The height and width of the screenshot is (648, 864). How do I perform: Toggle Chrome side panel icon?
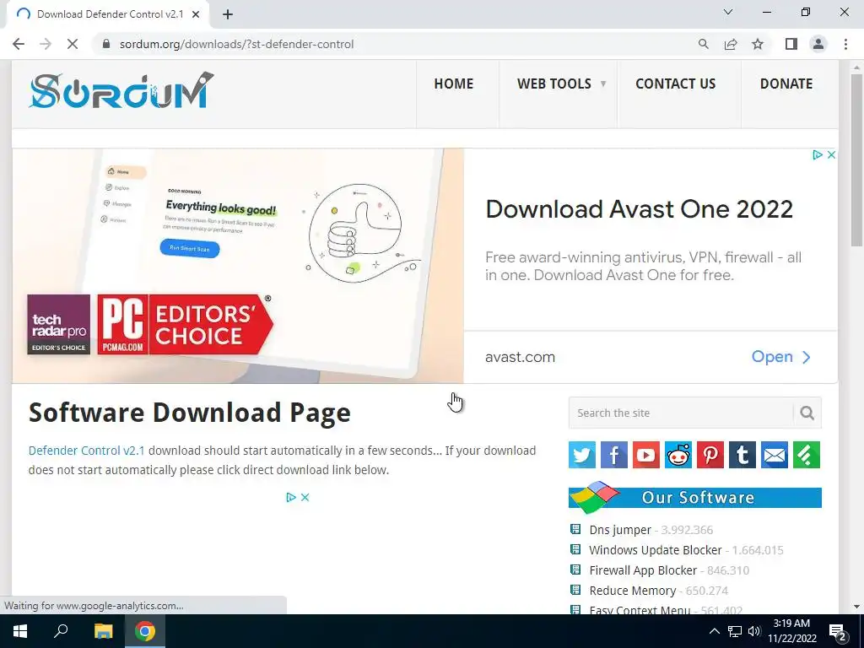[x=791, y=44]
